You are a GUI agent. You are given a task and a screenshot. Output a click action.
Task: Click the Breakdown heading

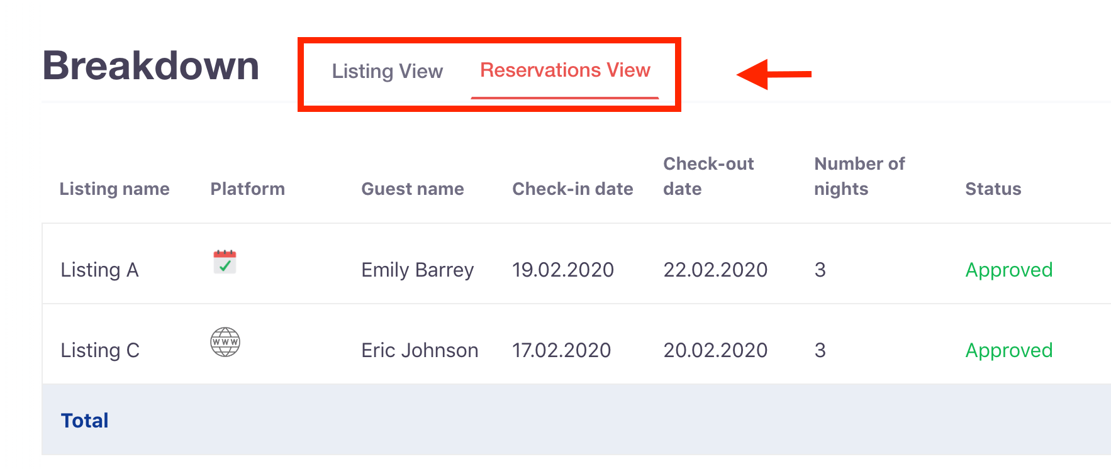tap(151, 65)
